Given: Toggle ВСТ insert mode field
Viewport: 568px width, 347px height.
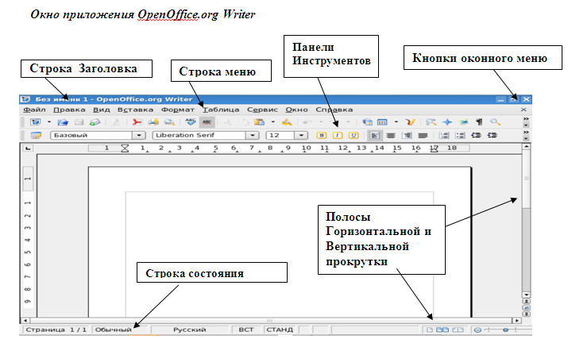Looking at the screenshot, I should (246, 330).
